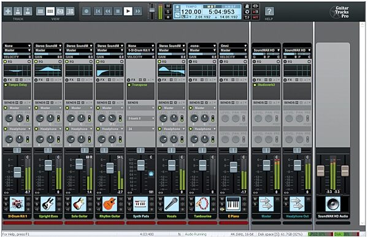Solo the Rhythm Guitar track

click(99, 204)
